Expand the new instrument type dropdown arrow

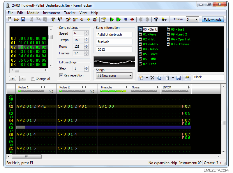(147, 78)
